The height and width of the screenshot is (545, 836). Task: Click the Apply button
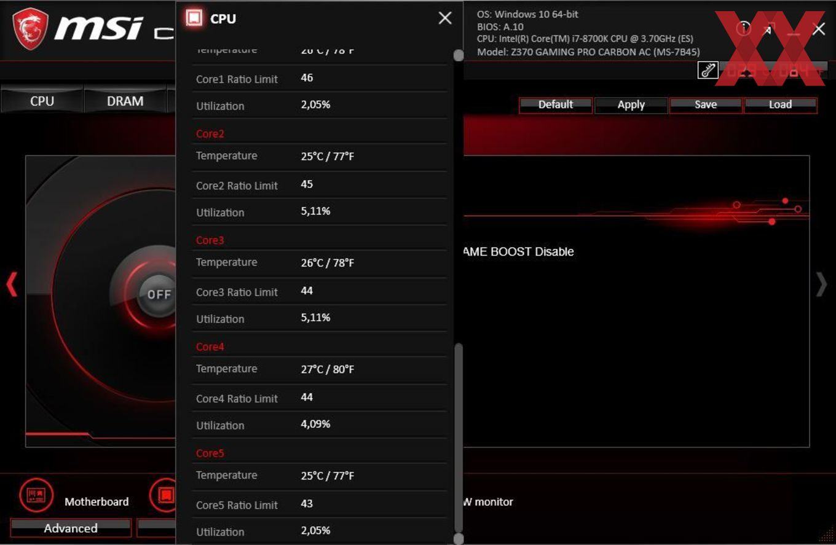[631, 105]
